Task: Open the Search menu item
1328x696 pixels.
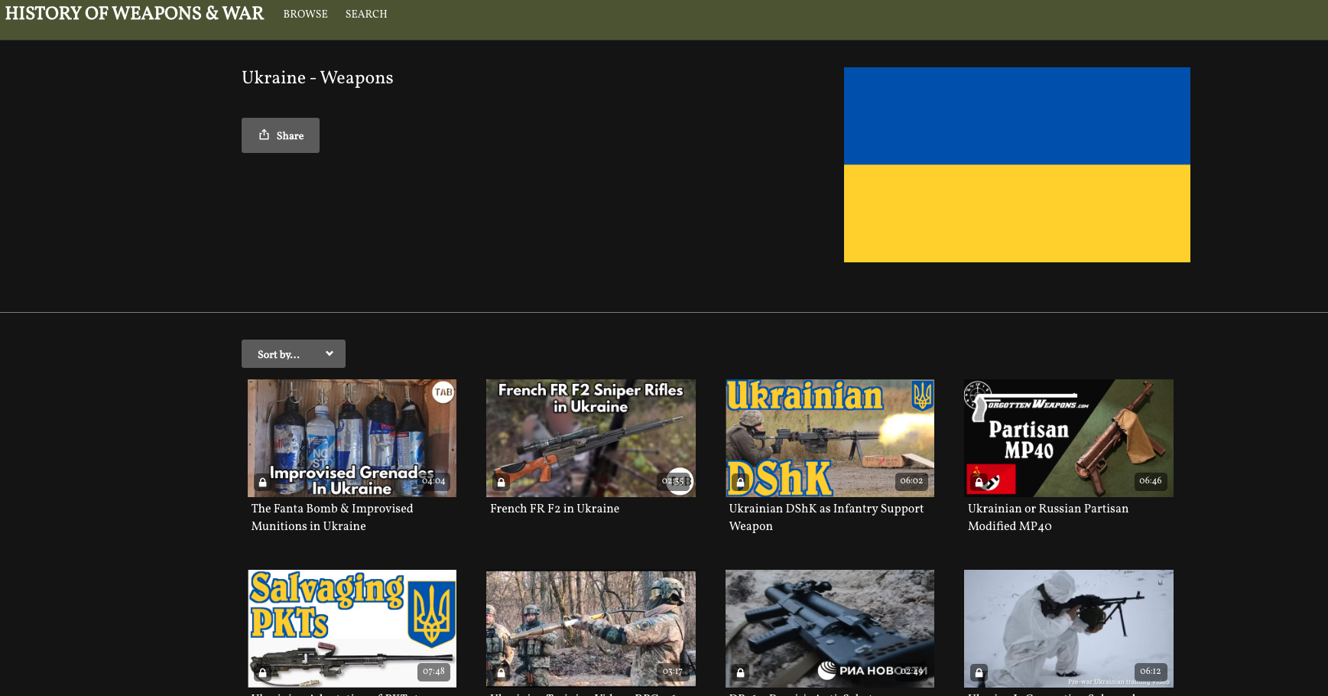Action: 366,14
